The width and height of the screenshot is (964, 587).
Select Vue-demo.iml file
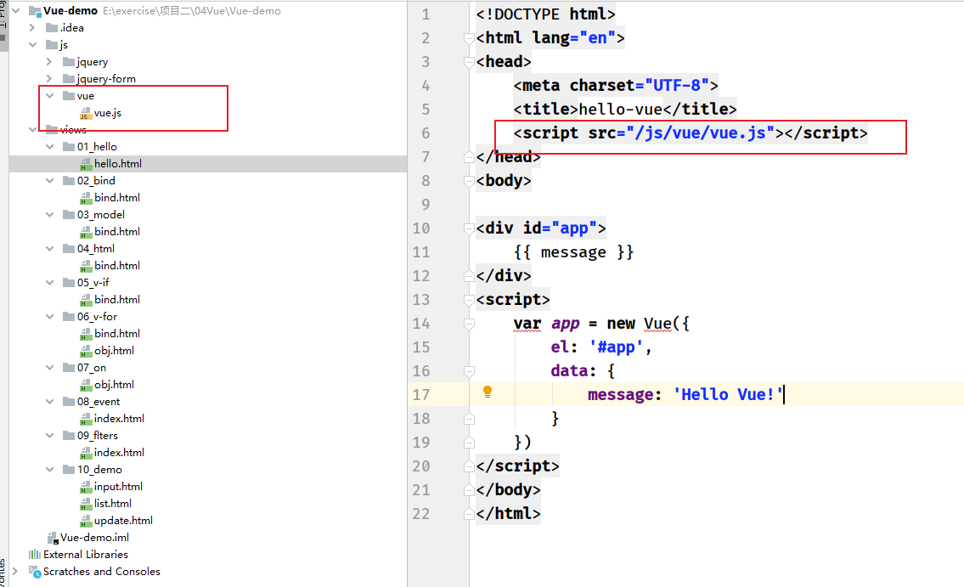click(x=94, y=537)
